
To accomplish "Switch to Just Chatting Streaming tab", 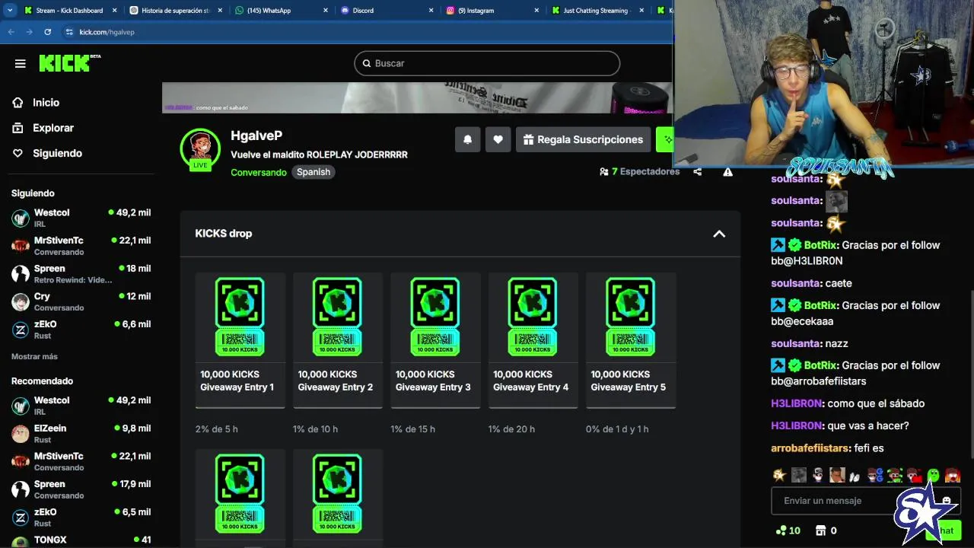I will tap(597, 11).
